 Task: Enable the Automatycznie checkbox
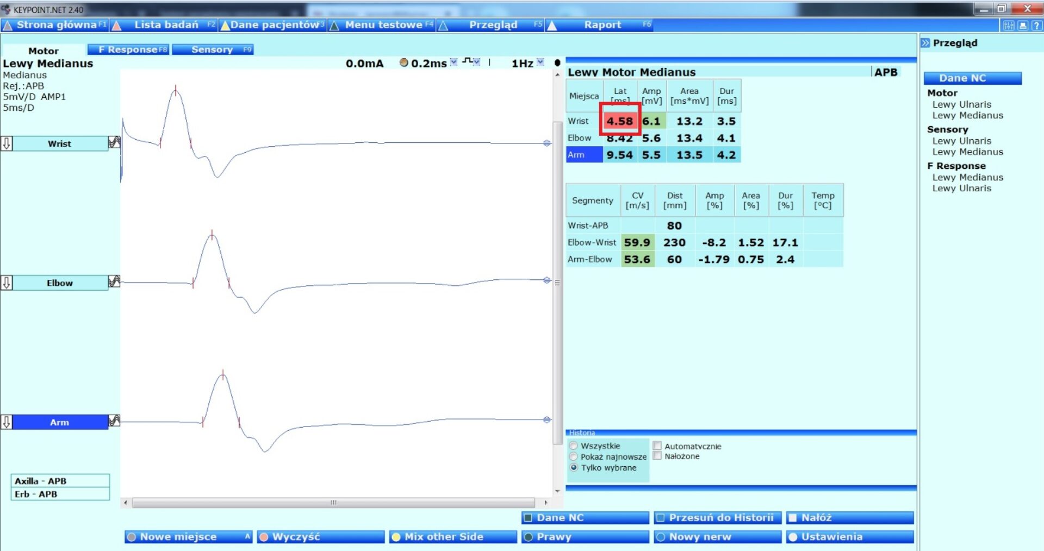657,446
